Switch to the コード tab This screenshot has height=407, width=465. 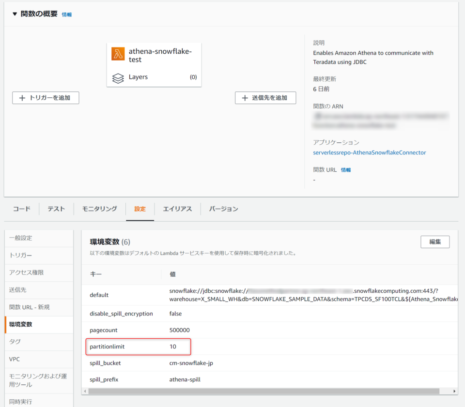(22, 209)
